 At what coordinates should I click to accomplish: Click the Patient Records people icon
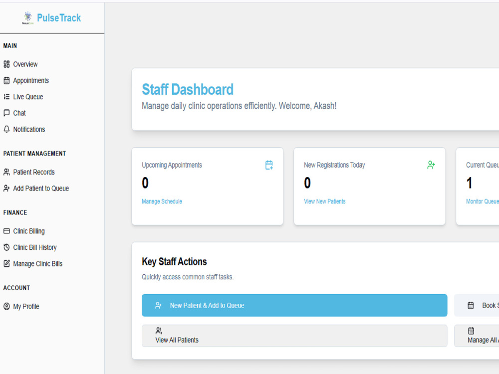click(x=6, y=172)
